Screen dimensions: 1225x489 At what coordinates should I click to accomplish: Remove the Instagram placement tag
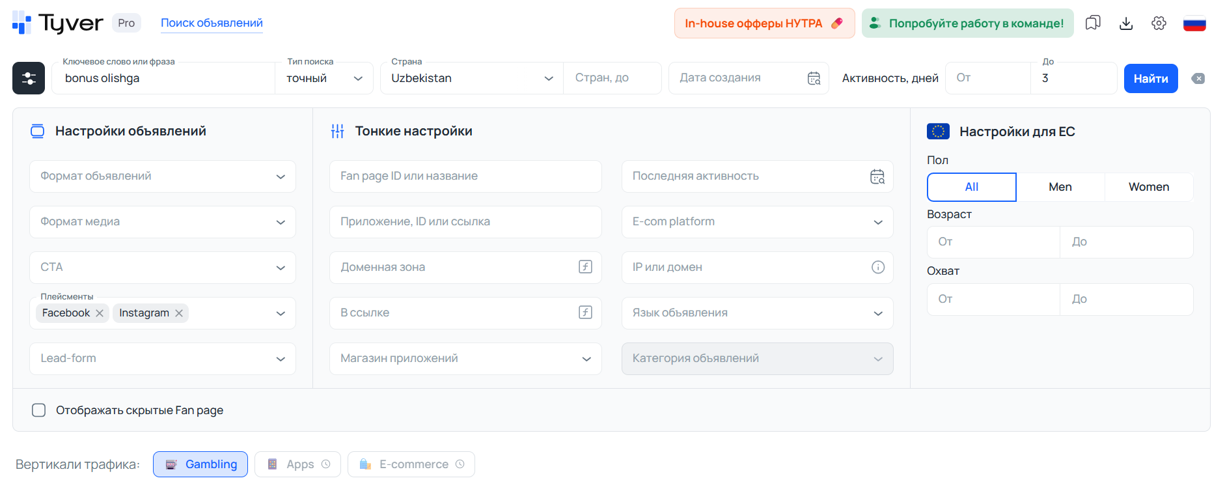(x=179, y=313)
